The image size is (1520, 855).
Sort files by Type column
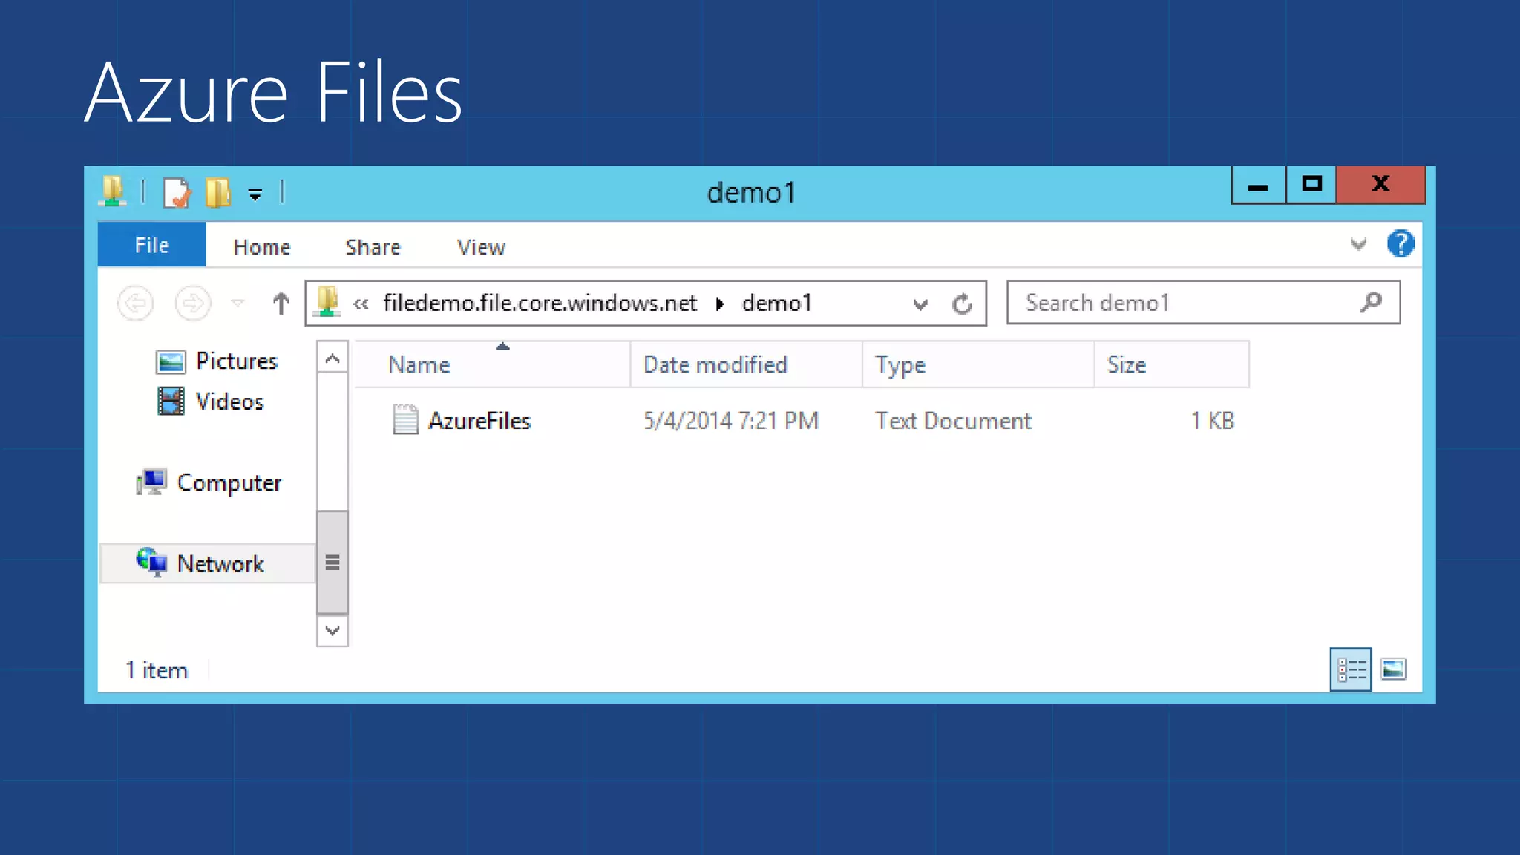coord(978,364)
